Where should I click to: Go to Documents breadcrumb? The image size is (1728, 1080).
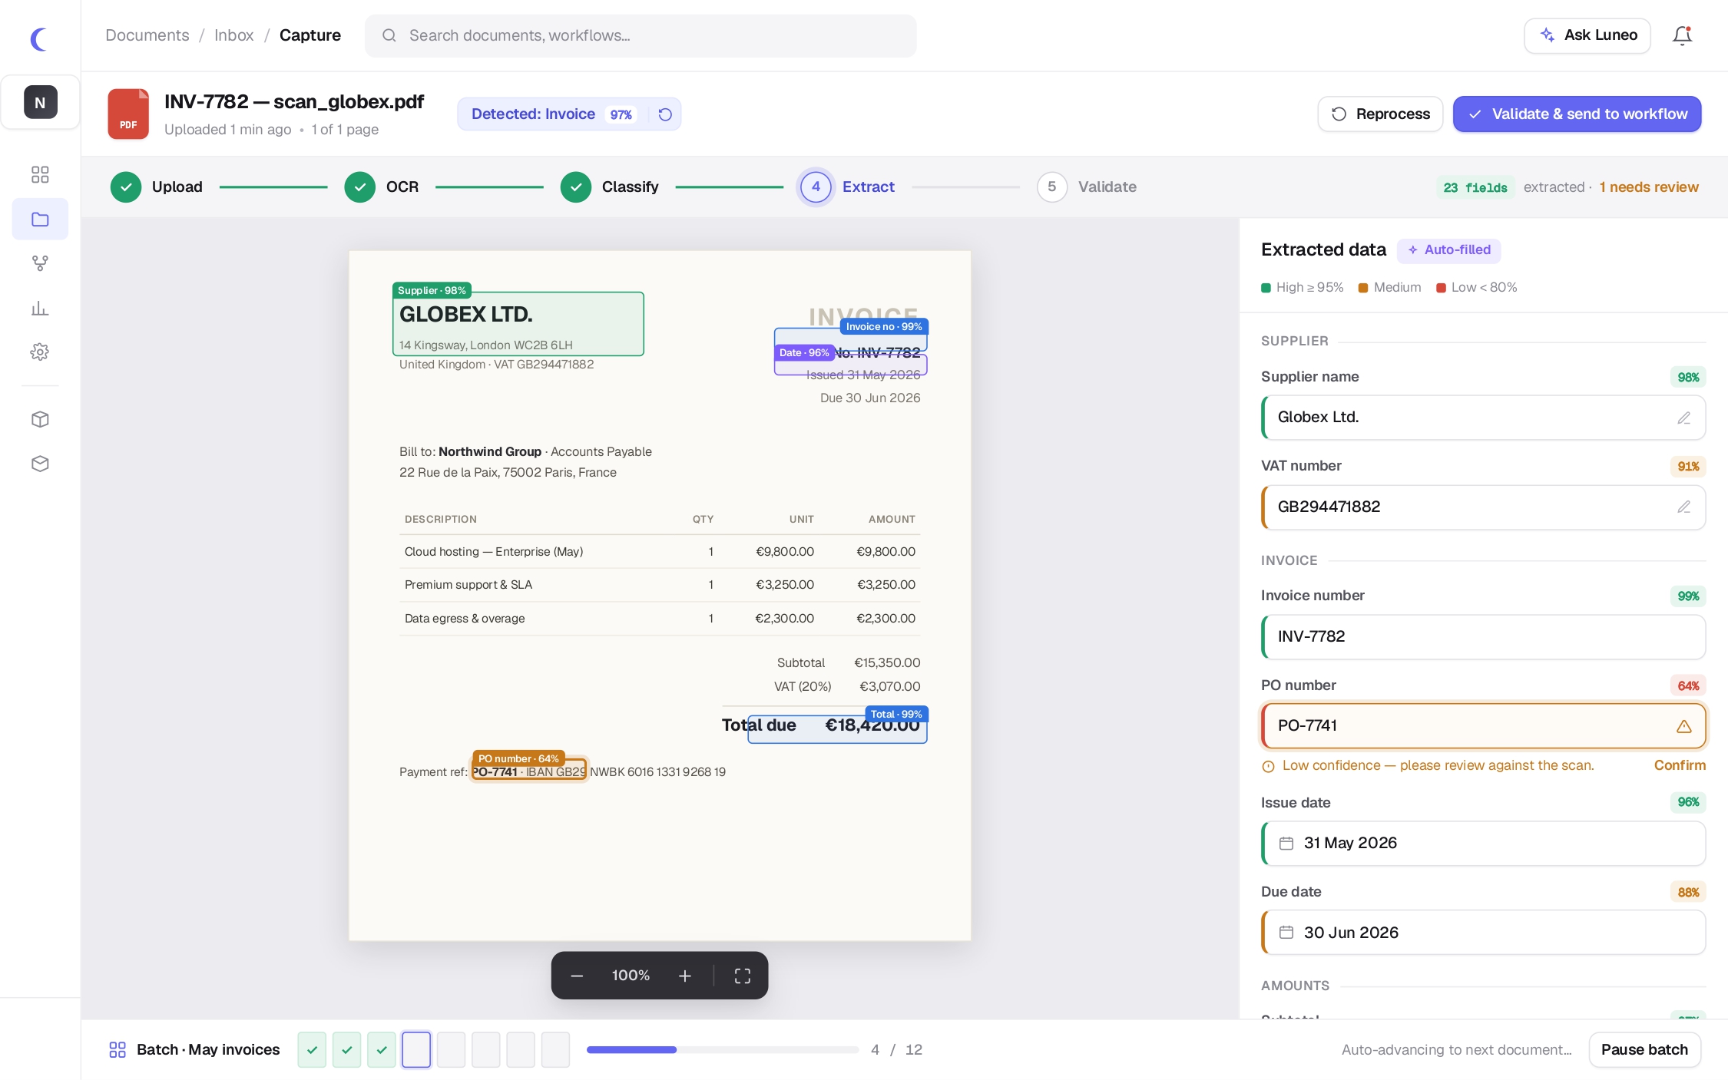[147, 35]
